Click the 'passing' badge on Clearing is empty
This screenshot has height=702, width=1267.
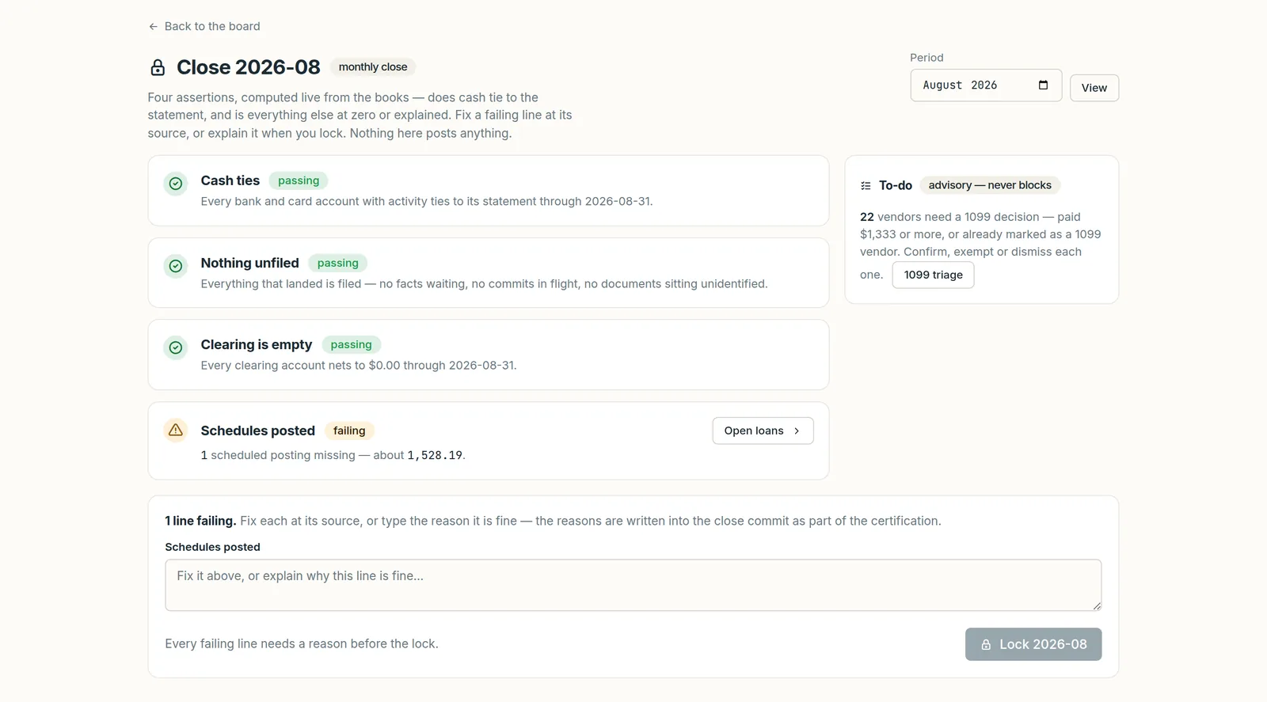[x=351, y=344]
